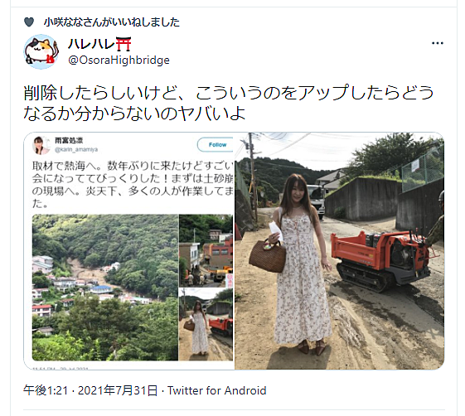This screenshot has width=465, height=416.
Task: Click the red torii gate emoji in name
Action: (x=124, y=44)
